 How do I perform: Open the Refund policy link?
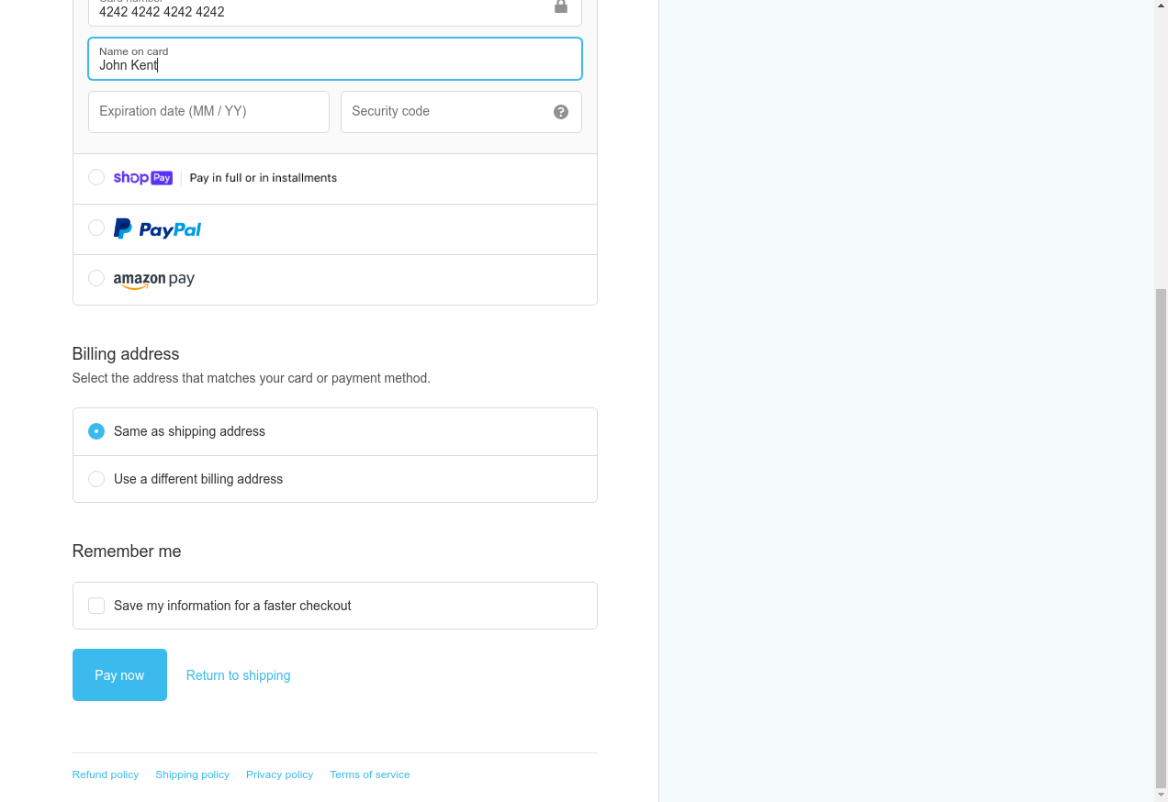coord(106,774)
